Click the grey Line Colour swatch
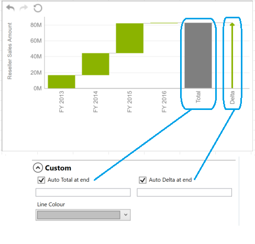Viewport: 255px width, 244px height. (x=79, y=215)
